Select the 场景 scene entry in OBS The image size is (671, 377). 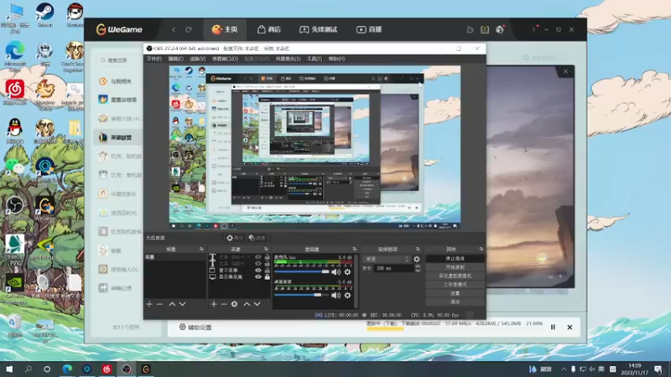coord(175,257)
